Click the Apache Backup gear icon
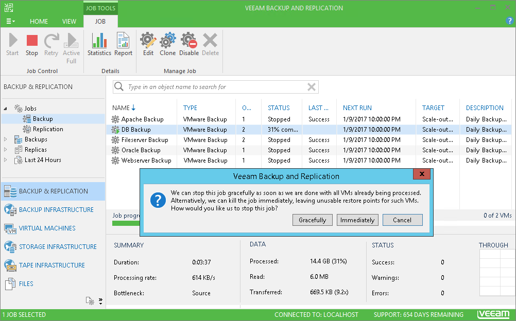516x321 pixels. (115, 119)
